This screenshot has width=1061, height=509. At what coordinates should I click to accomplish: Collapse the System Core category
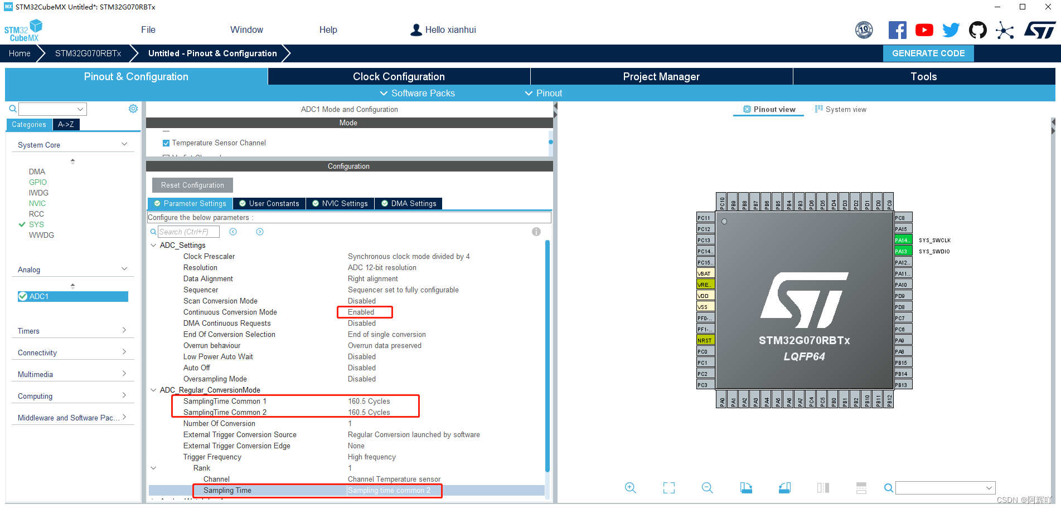pyautogui.click(x=124, y=144)
